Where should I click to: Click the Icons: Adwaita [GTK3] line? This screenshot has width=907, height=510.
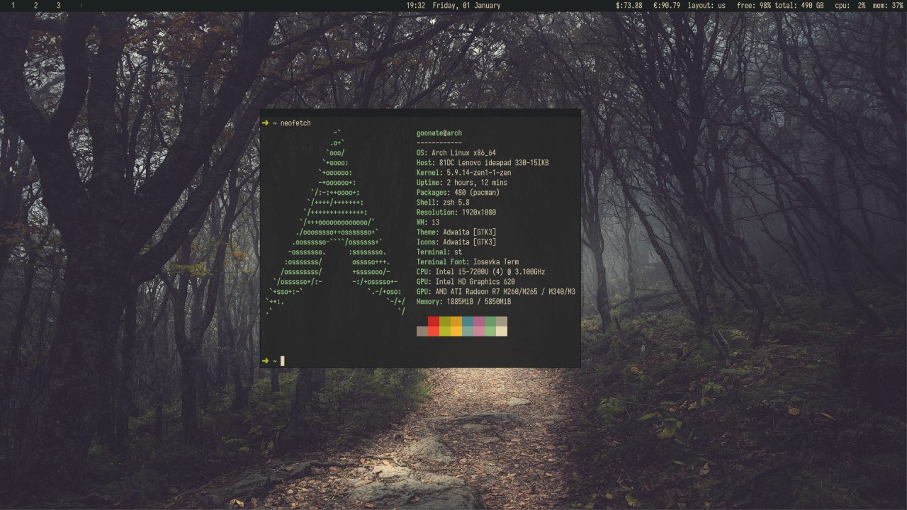point(456,242)
